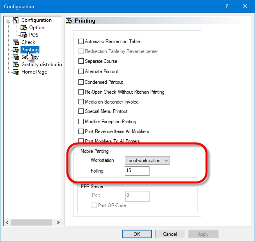
Task: Select the Home Page tree item
Action: [34, 72]
